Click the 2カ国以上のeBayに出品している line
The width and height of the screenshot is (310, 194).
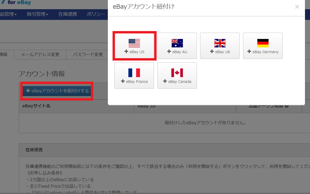pos(60,180)
